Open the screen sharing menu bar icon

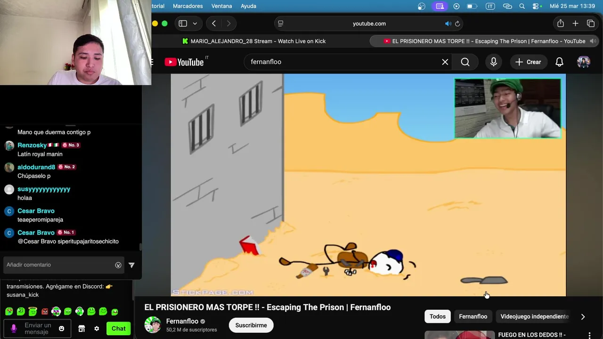click(x=440, y=6)
